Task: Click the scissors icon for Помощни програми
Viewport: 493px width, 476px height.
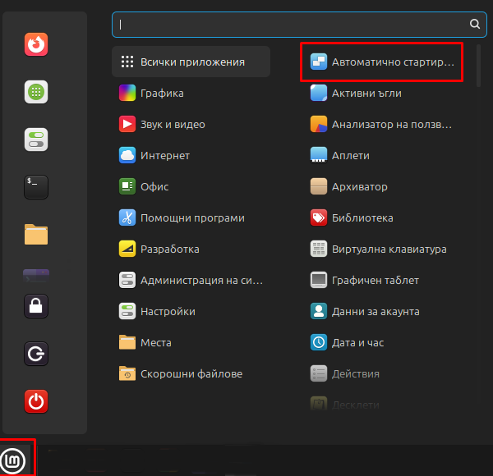Action: pyautogui.click(x=127, y=217)
